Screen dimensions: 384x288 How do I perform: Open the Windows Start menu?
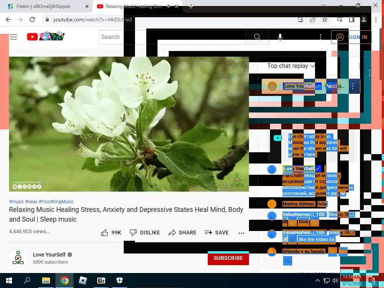(x=9, y=280)
